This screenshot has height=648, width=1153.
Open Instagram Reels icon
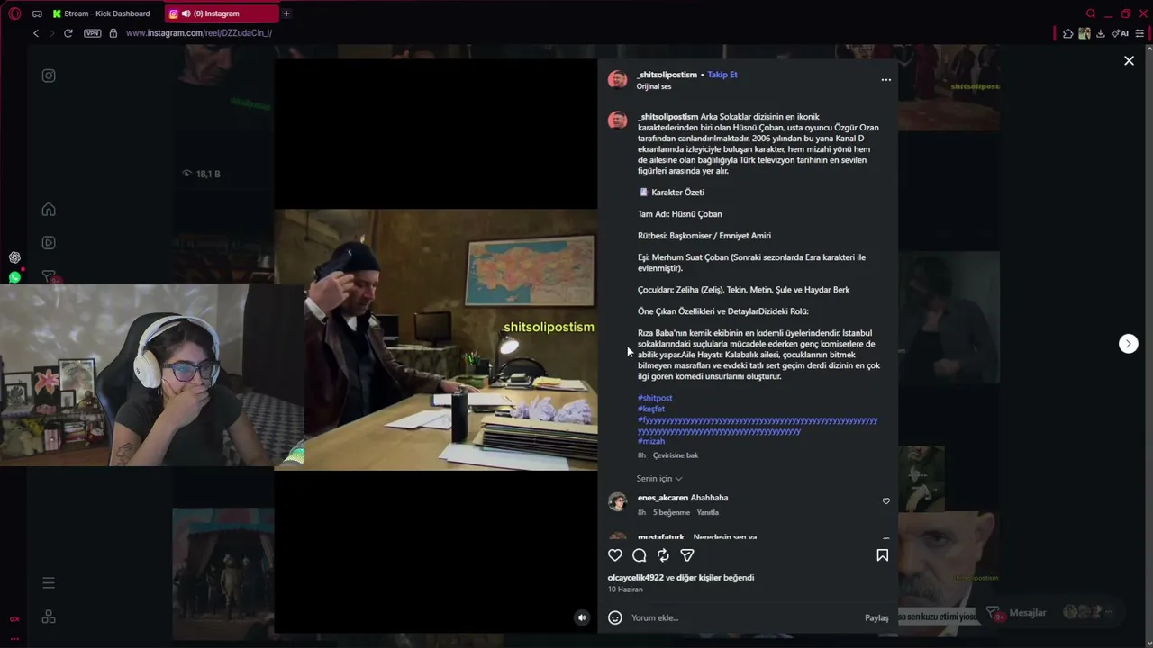coord(49,242)
